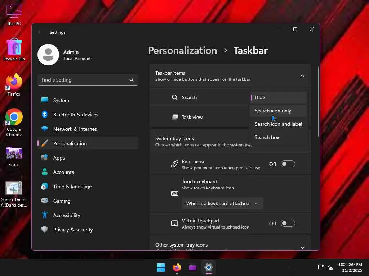
Task: Open This PC desktop icon
Action: tap(14, 15)
